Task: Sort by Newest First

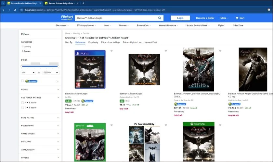Action: [x=150, y=42]
